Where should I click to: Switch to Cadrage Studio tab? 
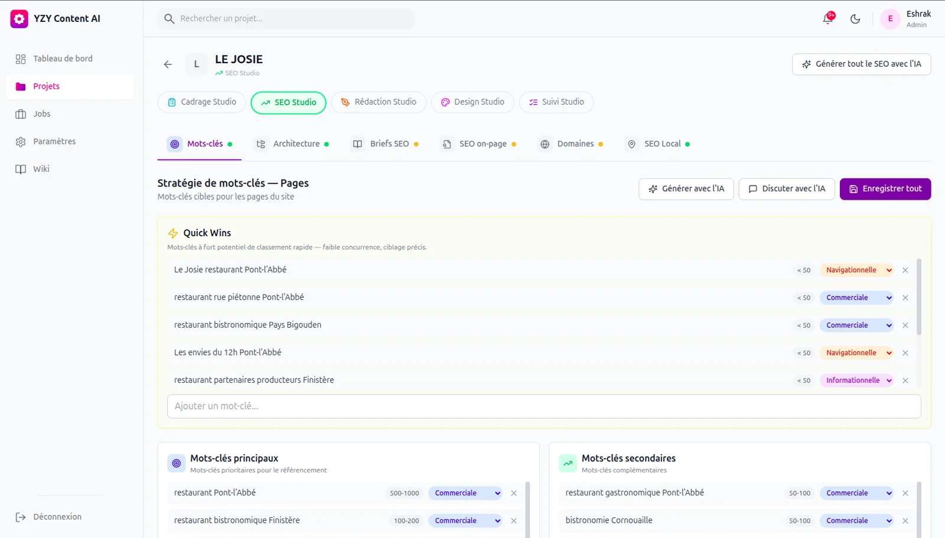pos(201,102)
